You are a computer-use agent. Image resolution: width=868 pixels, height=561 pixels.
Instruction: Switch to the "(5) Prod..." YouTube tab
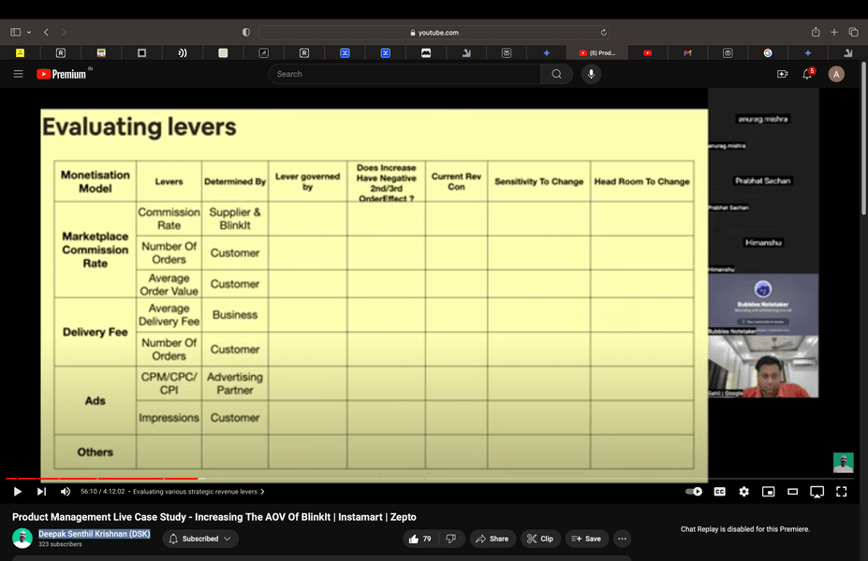(597, 53)
